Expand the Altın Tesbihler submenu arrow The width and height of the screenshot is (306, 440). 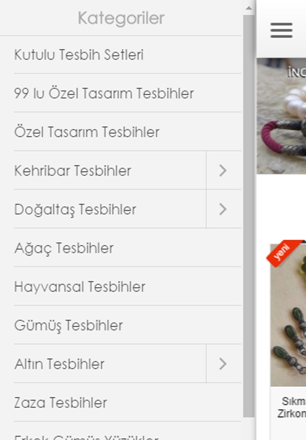click(224, 363)
